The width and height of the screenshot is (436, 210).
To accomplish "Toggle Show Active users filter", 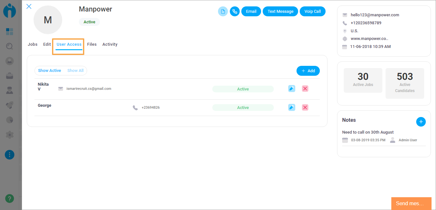I will [49, 71].
